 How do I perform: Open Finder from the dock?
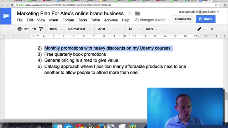coord(58,126)
